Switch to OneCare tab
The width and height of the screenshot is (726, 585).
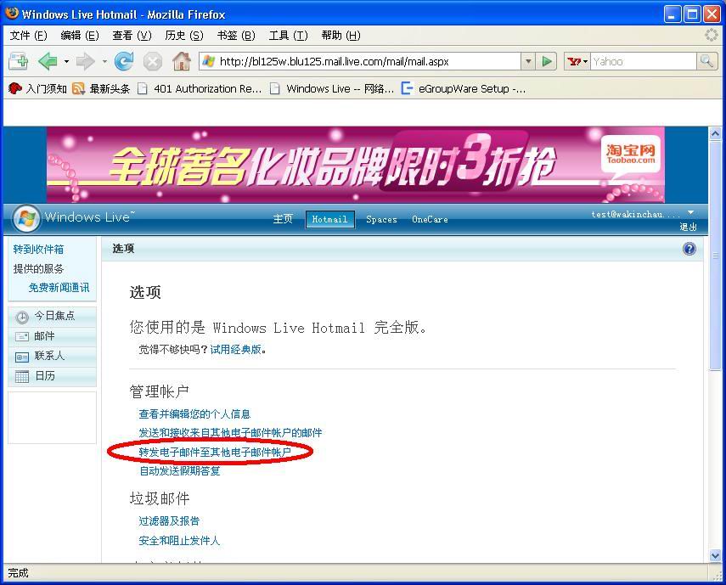pyautogui.click(x=430, y=219)
